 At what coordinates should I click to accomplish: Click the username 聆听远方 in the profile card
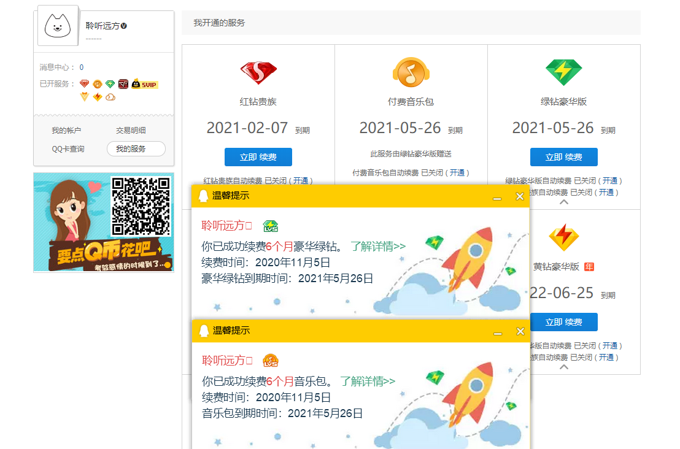pos(102,26)
